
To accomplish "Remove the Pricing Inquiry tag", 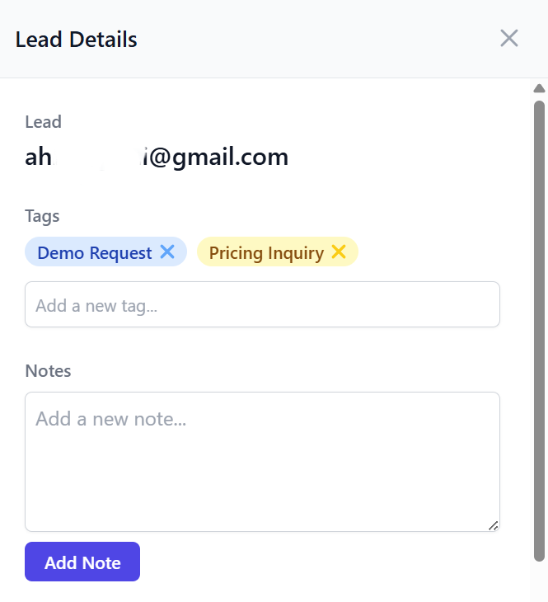I will pyautogui.click(x=339, y=252).
